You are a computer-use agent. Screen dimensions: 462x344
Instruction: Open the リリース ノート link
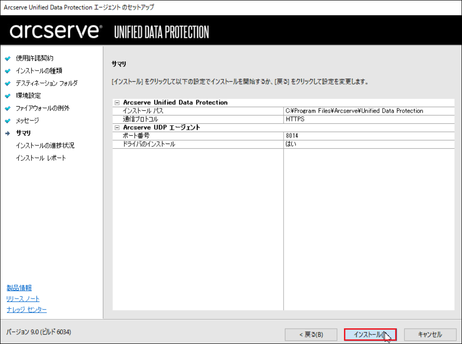click(x=23, y=299)
